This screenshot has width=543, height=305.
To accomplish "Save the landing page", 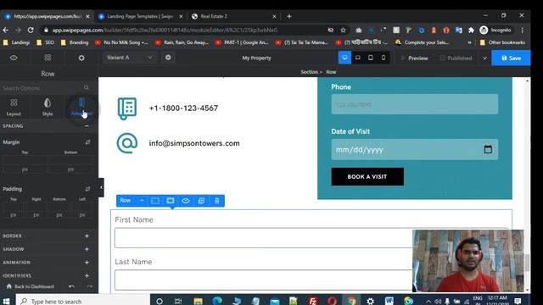I will tap(511, 58).
